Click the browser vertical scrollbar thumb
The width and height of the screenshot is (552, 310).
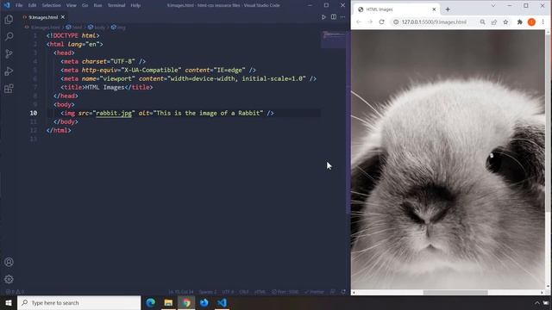coord(548,123)
